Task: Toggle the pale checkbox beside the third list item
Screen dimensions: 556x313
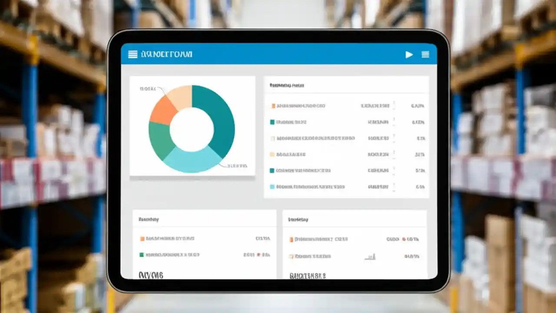Action: click(273, 138)
